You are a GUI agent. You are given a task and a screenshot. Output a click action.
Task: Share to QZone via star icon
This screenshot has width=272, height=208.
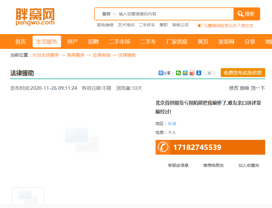(185, 73)
